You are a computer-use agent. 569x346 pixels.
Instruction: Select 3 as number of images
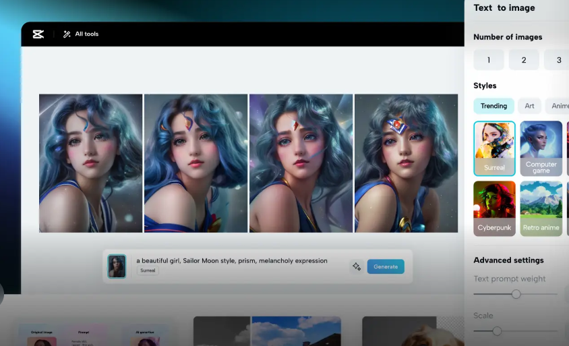[x=558, y=60]
